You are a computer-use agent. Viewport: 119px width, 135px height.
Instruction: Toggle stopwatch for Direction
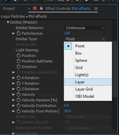[18, 67]
